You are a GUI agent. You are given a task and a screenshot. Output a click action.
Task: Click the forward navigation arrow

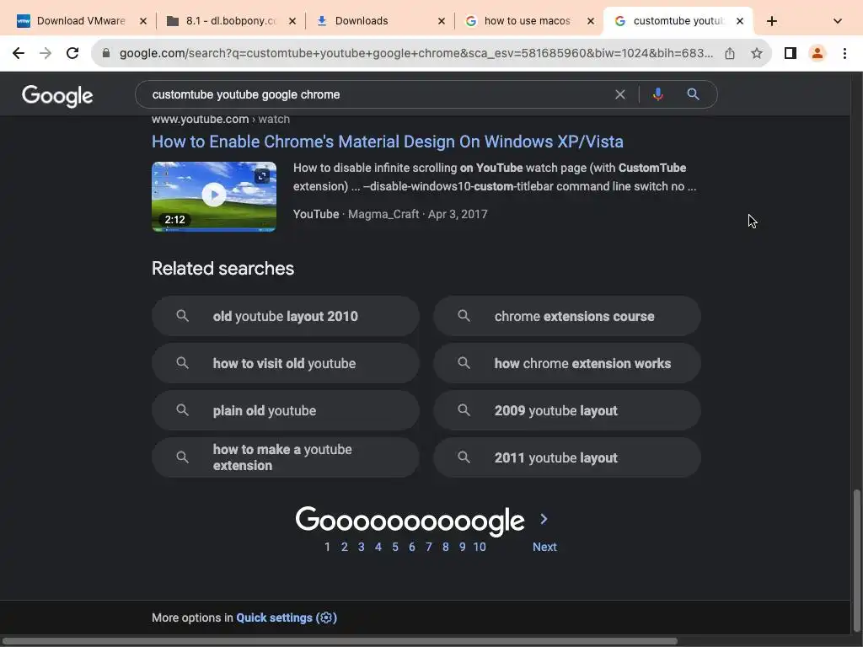point(46,53)
